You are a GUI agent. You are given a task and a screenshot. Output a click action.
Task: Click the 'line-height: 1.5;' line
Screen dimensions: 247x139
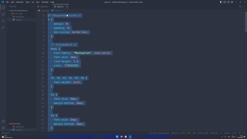click(67, 61)
